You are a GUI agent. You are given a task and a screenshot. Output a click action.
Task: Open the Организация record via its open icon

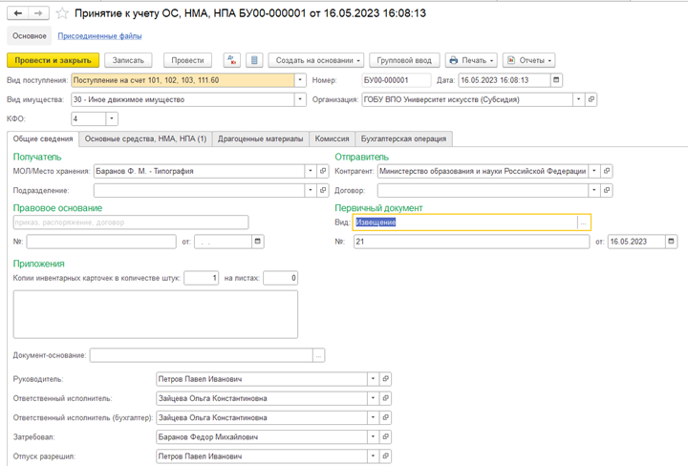591,99
